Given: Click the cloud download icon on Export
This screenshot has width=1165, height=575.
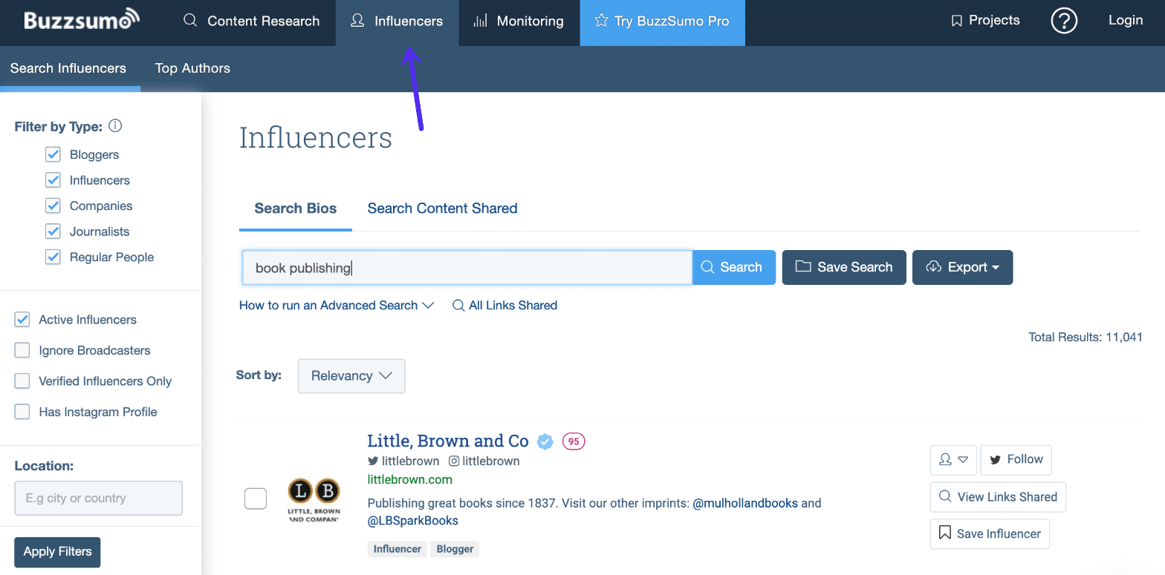Looking at the screenshot, I should [934, 266].
